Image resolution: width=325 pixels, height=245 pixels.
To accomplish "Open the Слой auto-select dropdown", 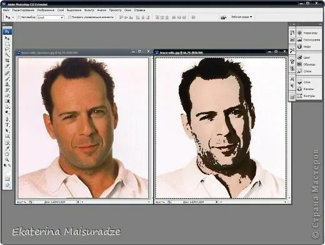I will (51, 17).
